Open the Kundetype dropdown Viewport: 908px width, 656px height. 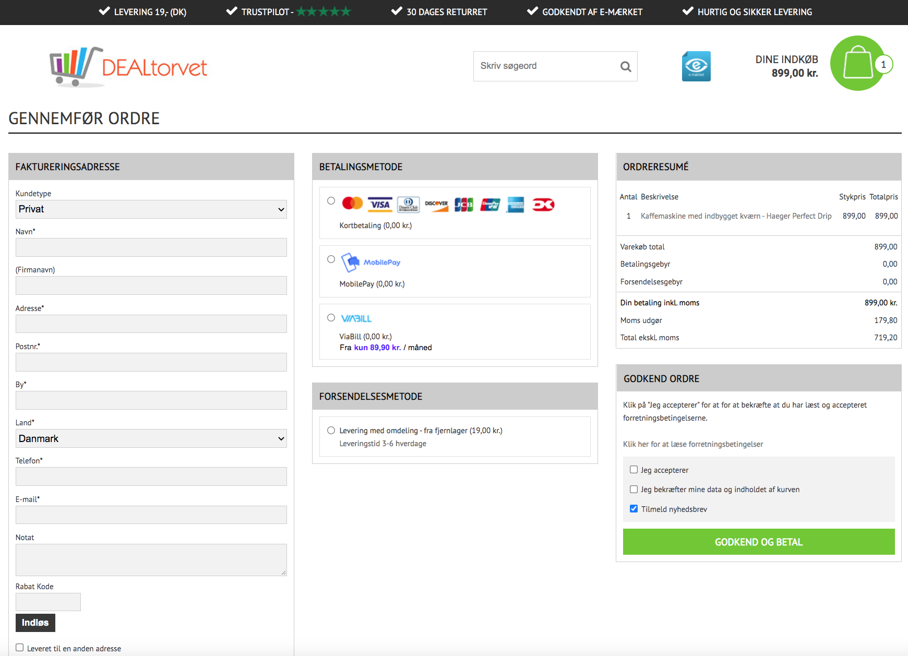tap(151, 209)
